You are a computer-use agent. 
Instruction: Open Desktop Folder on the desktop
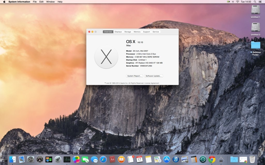click(255, 48)
